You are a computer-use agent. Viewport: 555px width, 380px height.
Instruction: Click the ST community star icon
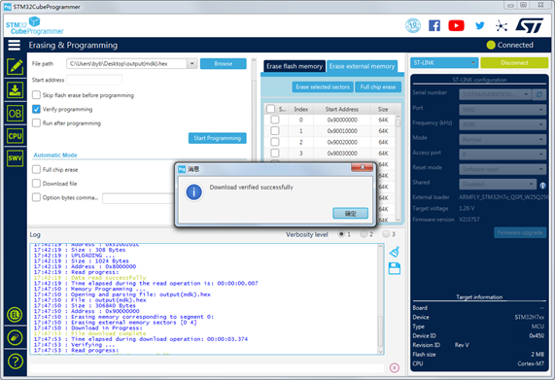tap(502, 25)
